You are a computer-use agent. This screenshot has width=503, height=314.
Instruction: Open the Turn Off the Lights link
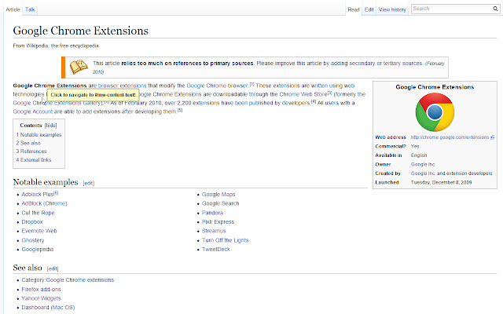226,240
